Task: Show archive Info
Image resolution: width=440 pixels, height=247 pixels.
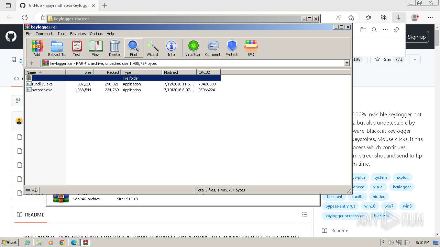Action: click(171, 48)
